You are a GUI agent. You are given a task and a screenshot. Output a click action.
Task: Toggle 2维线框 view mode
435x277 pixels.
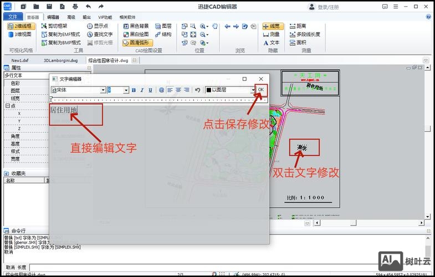pyautogui.click(x=21, y=26)
